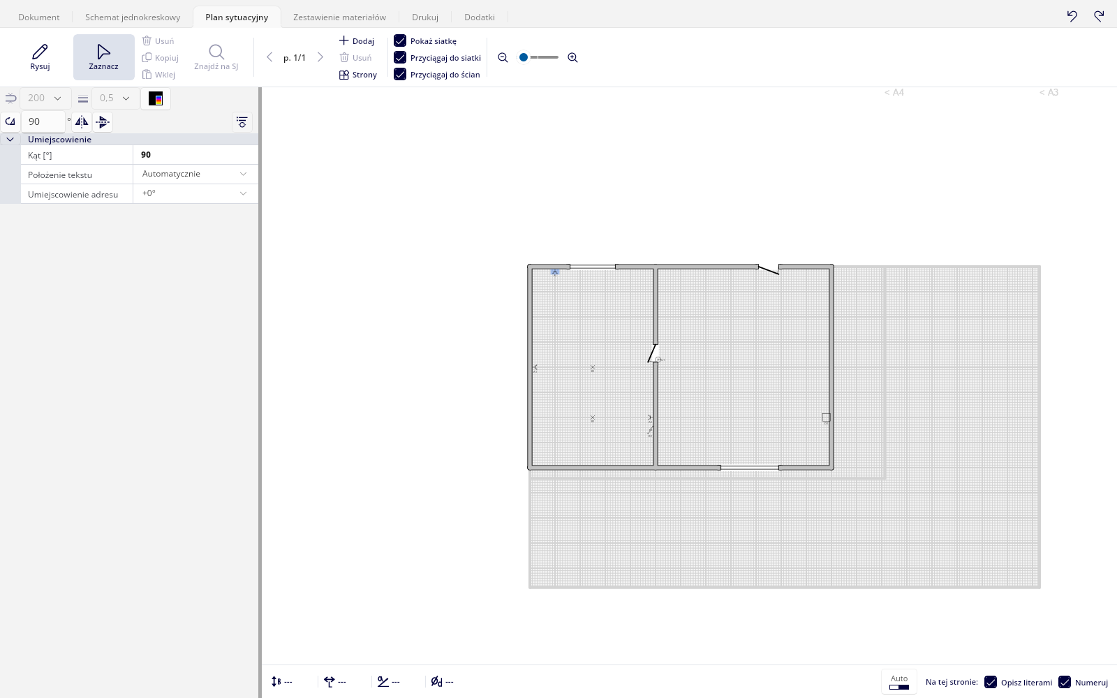Toggle the Pokaż siatkę checkbox

click(400, 41)
